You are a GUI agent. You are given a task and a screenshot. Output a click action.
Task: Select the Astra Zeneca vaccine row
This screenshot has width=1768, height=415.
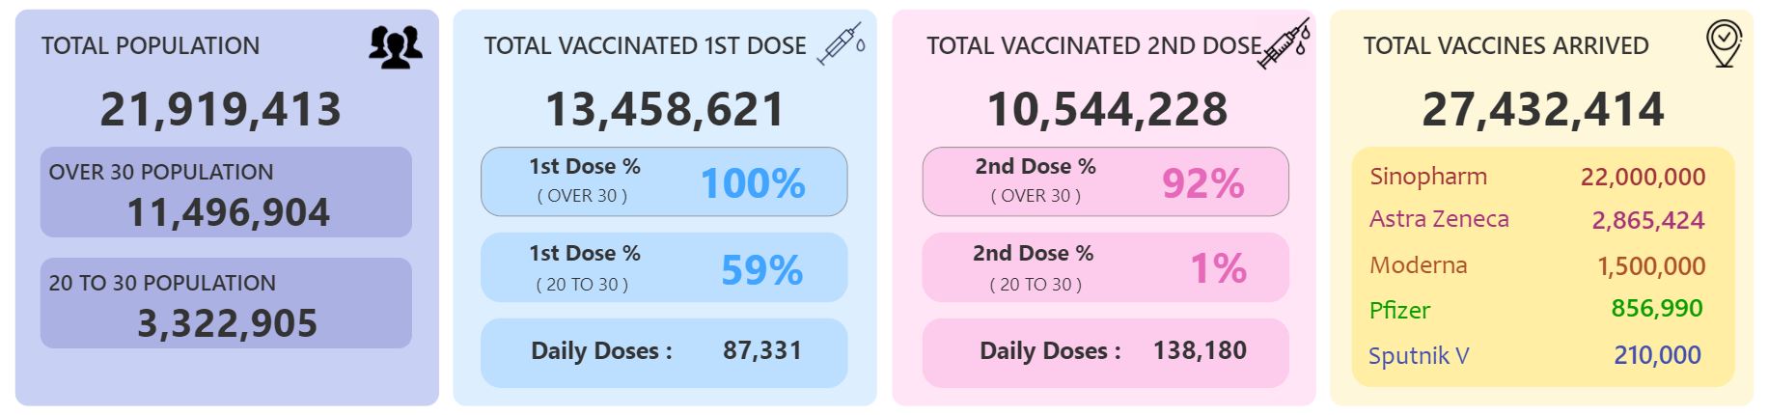tap(1537, 219)
